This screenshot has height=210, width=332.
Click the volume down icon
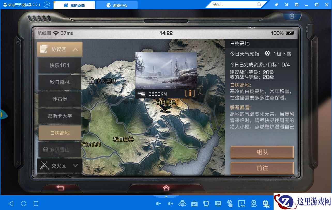coord(159,204)
